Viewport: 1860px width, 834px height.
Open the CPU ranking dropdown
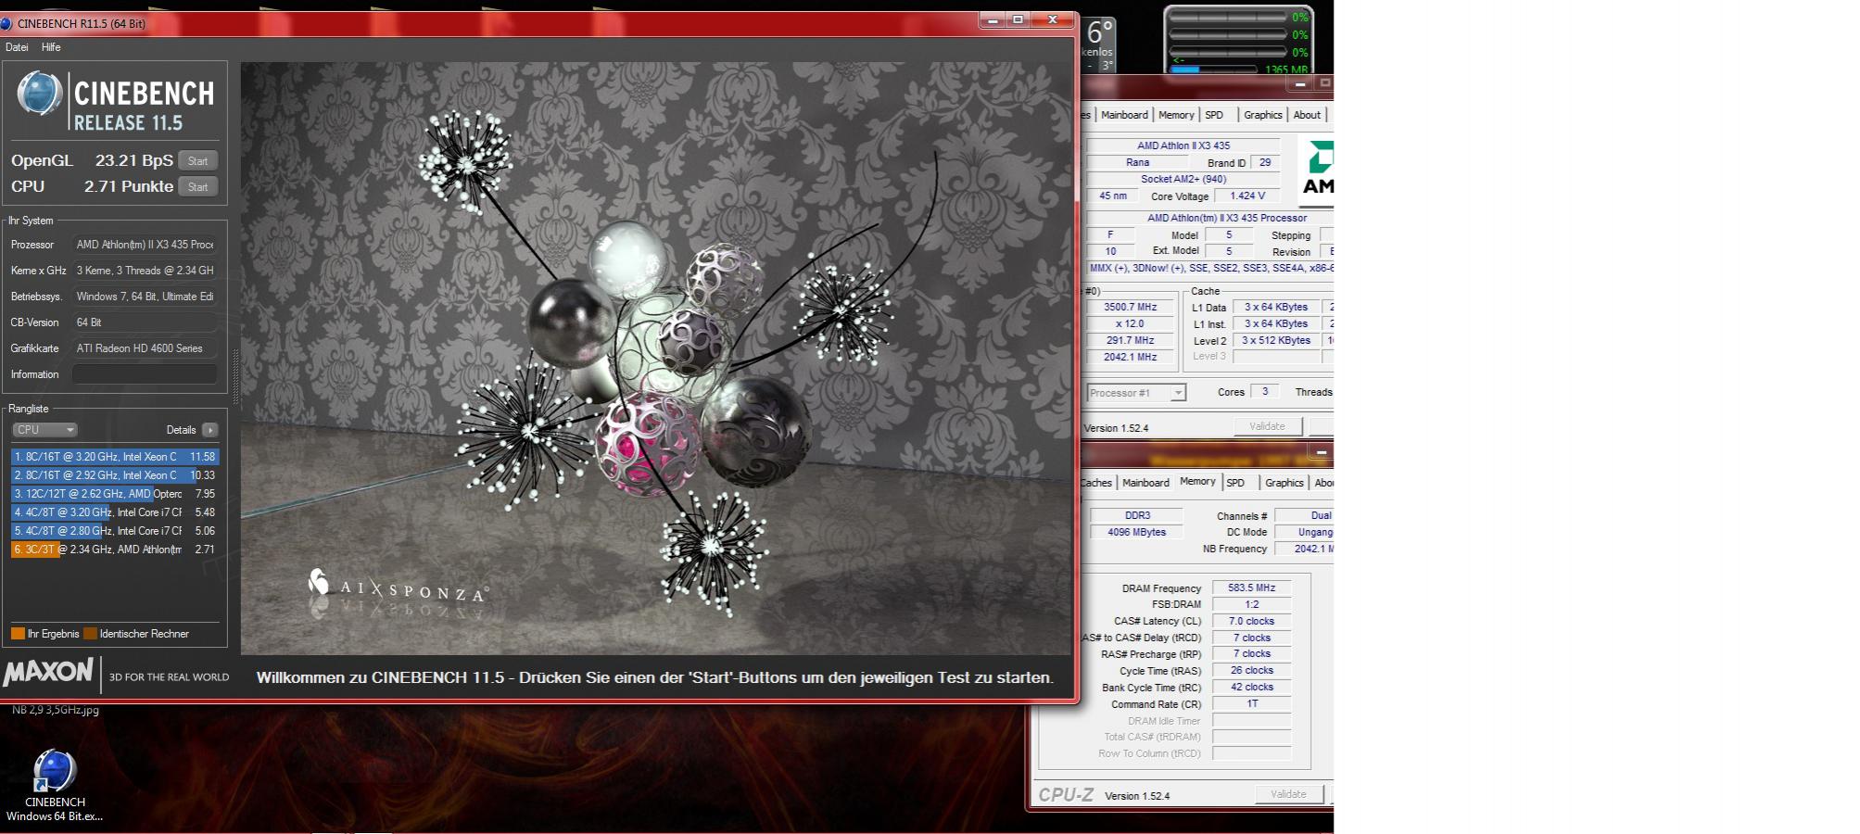pyautogui.click(x=44, y=430)
